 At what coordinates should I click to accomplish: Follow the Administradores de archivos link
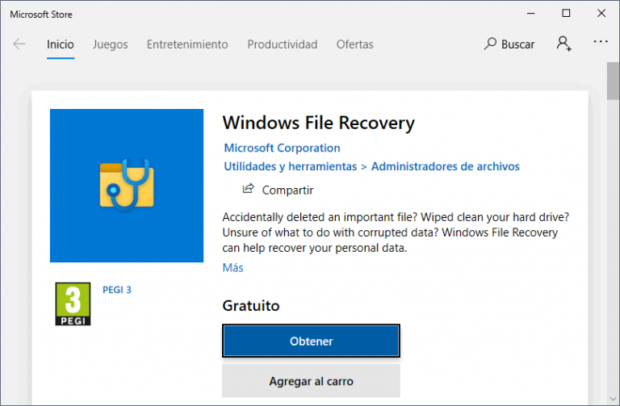click(x=445, y=166)
